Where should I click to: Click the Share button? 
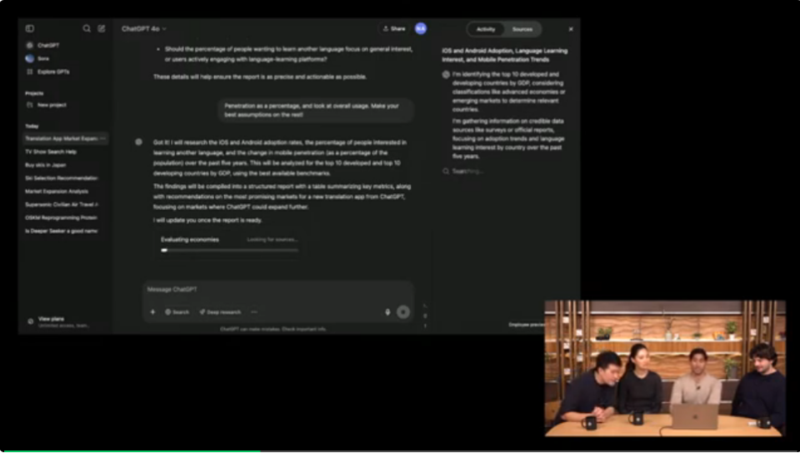pyautogui.click(x=394, y=29)
